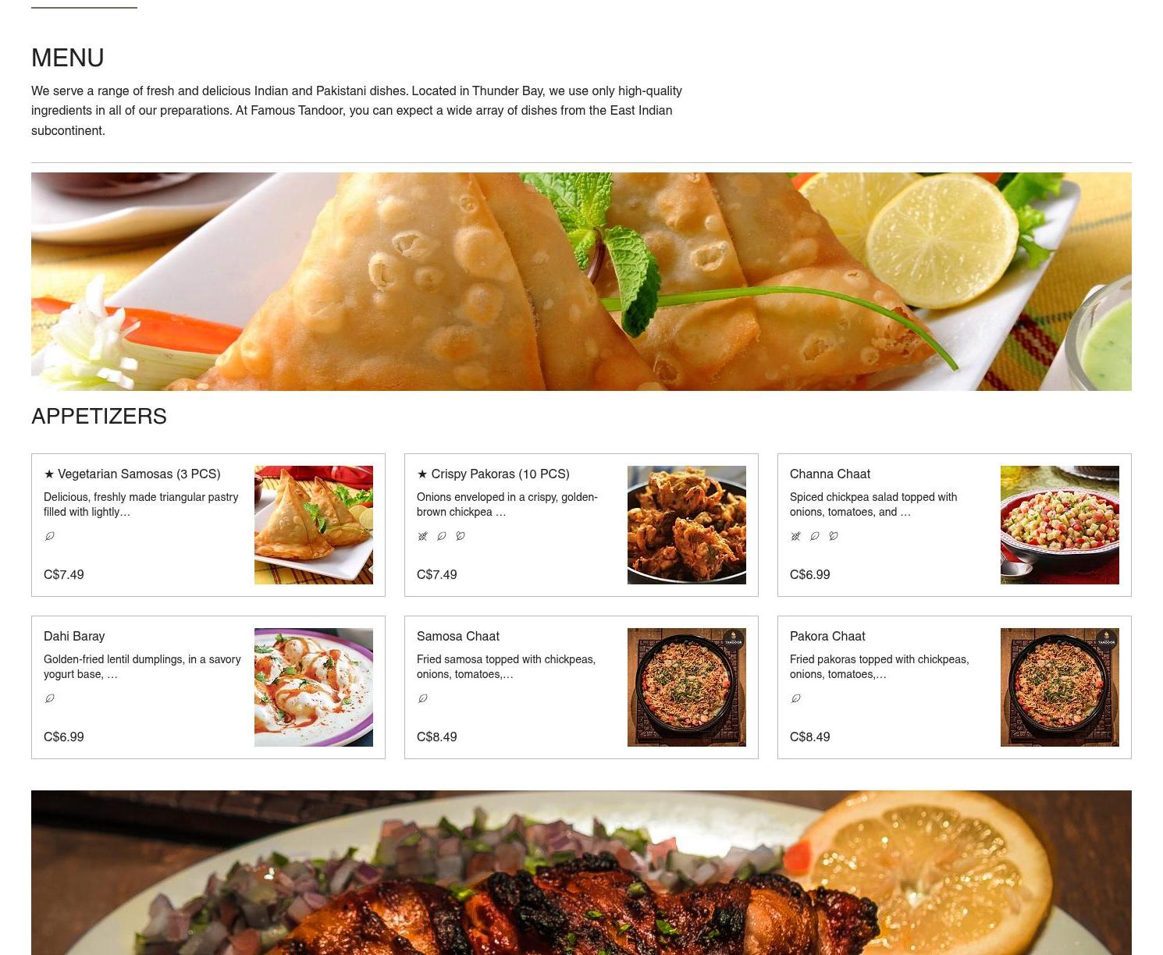Select the Channa Chaat menu item title
Viewport: 1163px width, 955px height.
[x=830, y=474]
